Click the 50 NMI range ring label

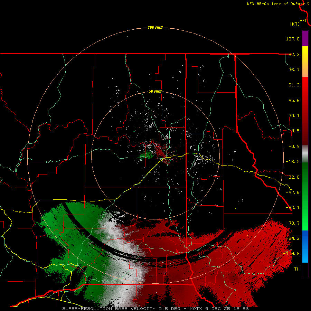[x=155, y=92]
